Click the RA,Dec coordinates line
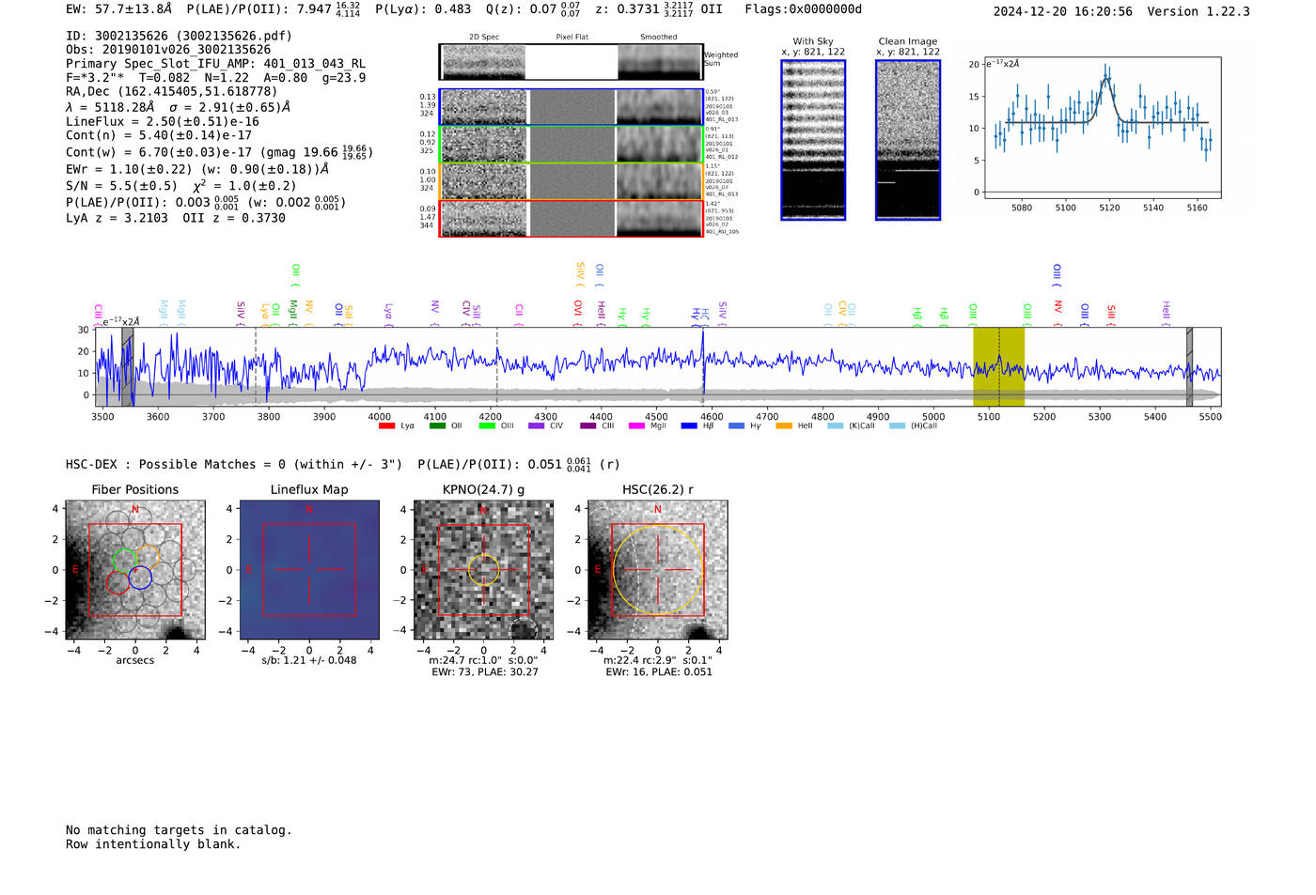The width and height of the screenshot is (1316, 895). (172, 92)
